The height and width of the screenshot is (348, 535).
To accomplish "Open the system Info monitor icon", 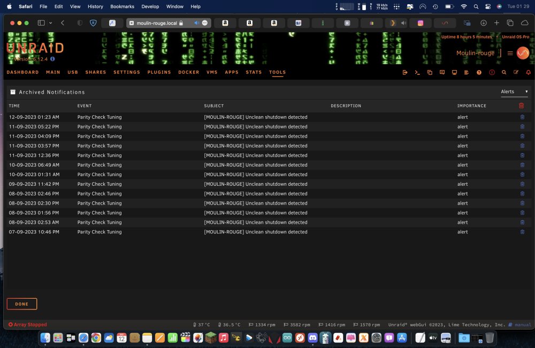I will 454,72.
